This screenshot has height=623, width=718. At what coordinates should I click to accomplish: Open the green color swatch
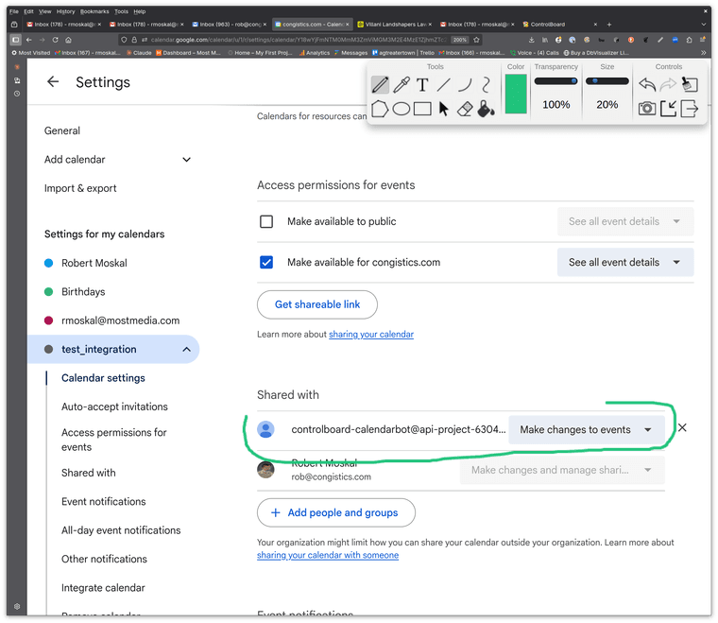coord(516,95)
